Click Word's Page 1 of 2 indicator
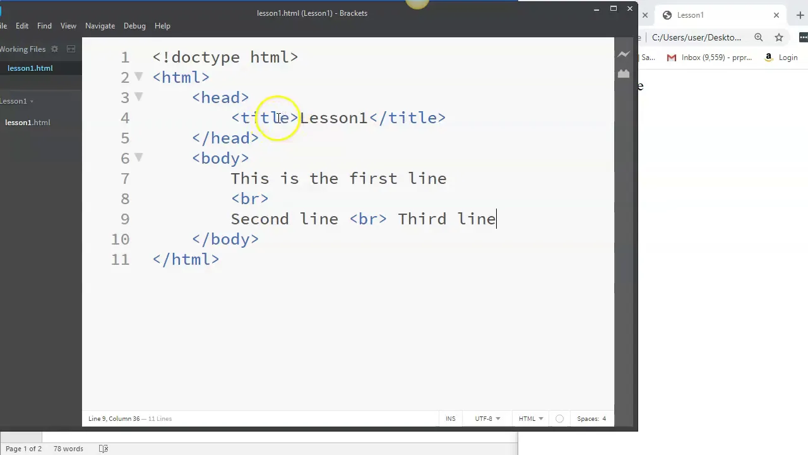 23,449
